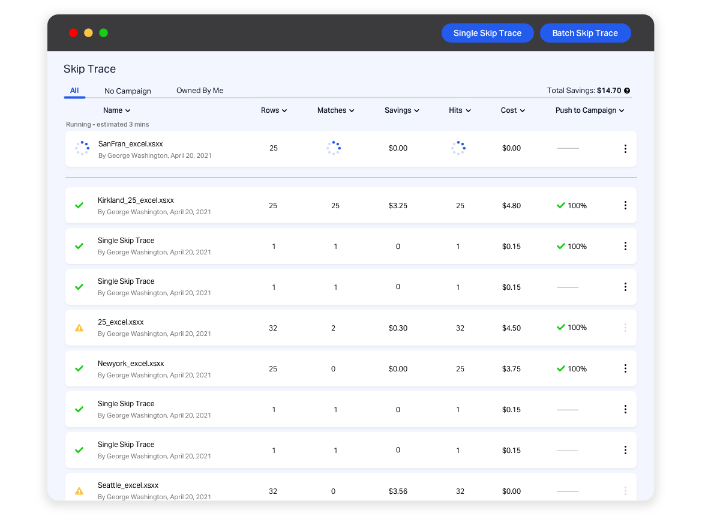Click the Batch Skip Trace button

(585, 33)
